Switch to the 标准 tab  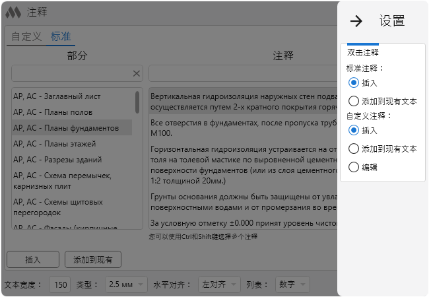pos(61,36)
